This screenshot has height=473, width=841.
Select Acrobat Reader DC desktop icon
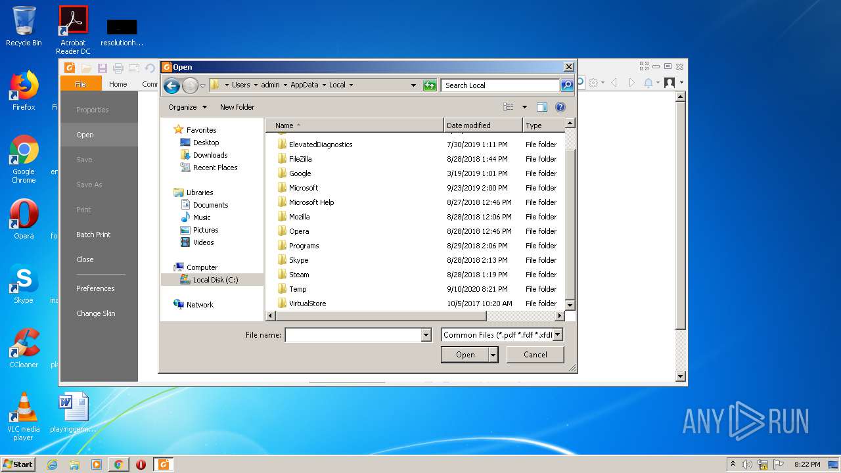point(73,30)
